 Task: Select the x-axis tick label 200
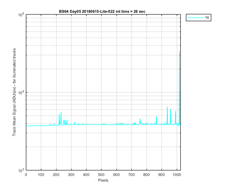[56, 175]
